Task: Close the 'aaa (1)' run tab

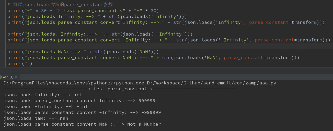Action: coord(16,77)
